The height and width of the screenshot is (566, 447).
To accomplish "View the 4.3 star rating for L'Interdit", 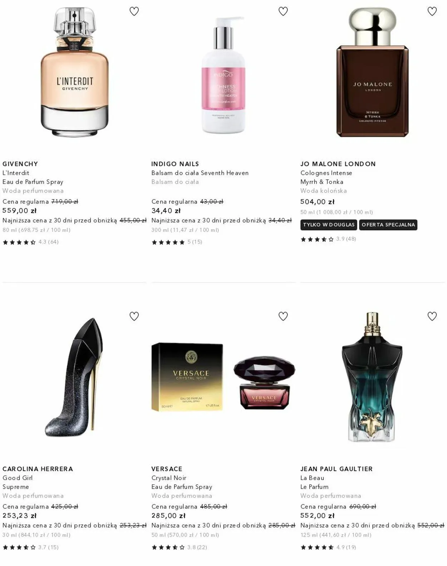I will click(x=30, y=242).
